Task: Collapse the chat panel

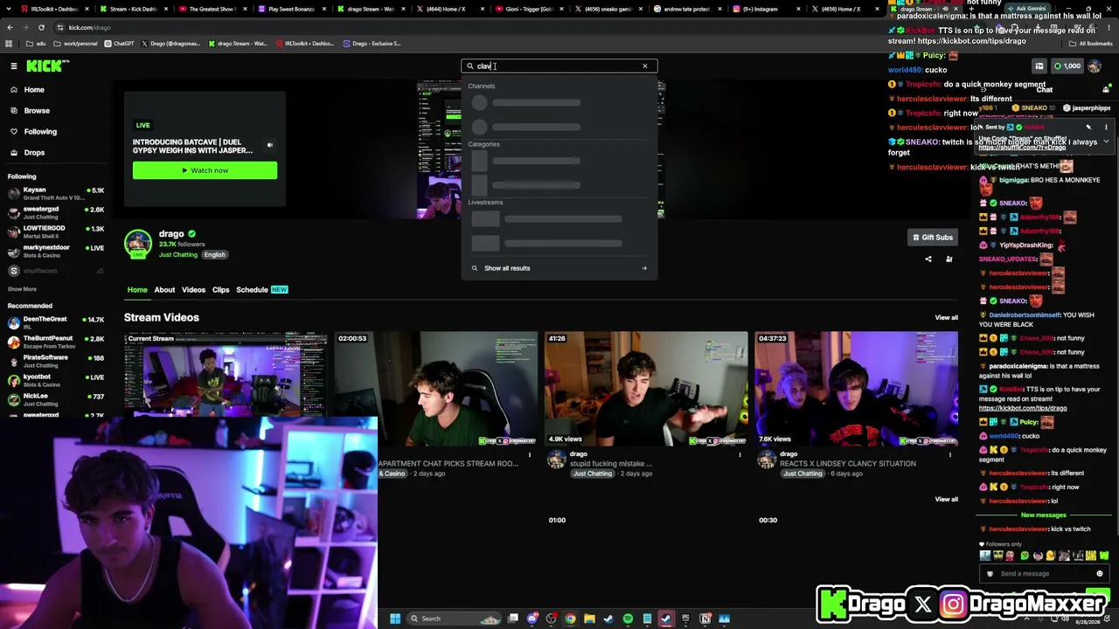Action: click(984, 90)
